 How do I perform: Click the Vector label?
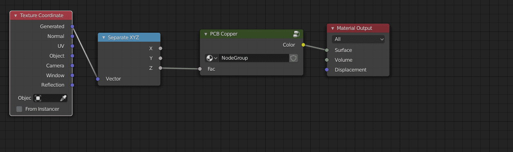tap(113, 79)
